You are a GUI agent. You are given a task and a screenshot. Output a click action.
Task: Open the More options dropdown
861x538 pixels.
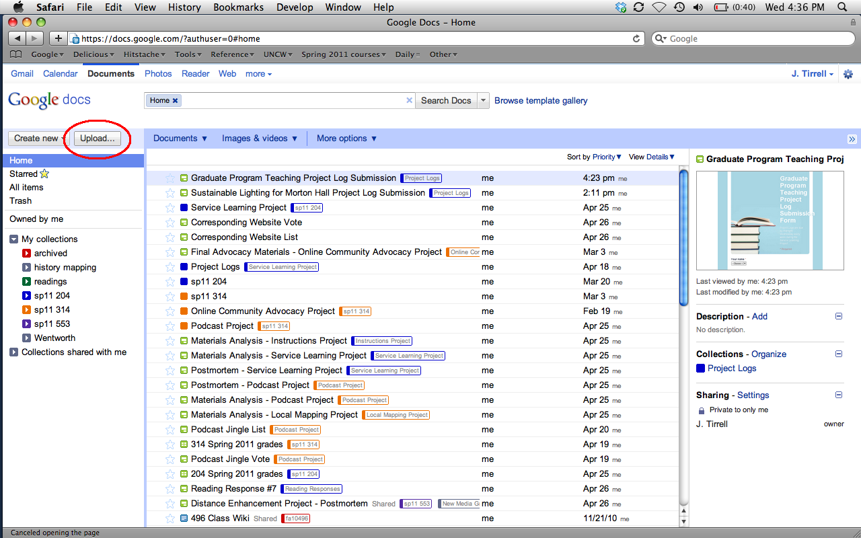347,139
